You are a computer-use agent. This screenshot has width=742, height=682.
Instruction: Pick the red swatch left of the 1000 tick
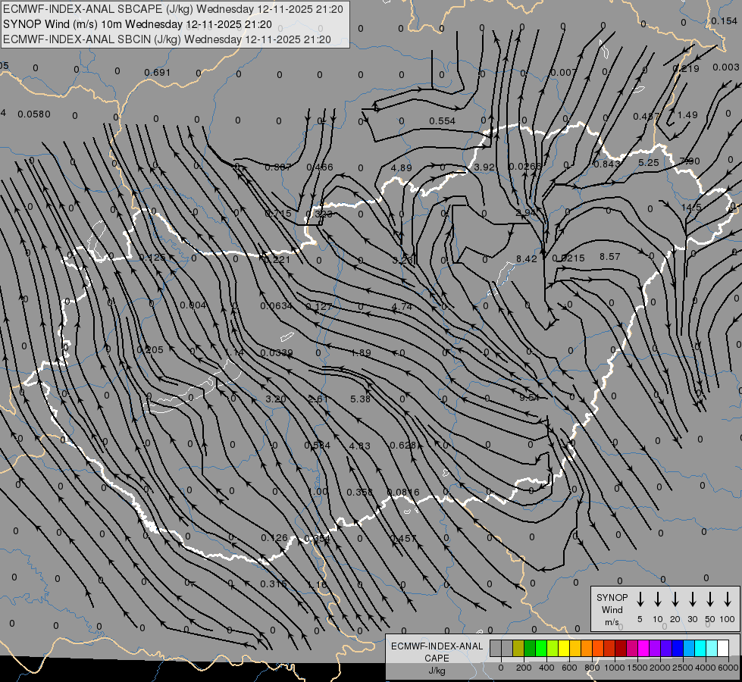[x=609, y=648]
